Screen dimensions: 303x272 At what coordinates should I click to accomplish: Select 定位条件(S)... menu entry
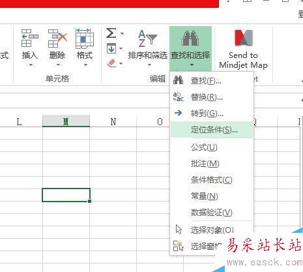(212, 130)
